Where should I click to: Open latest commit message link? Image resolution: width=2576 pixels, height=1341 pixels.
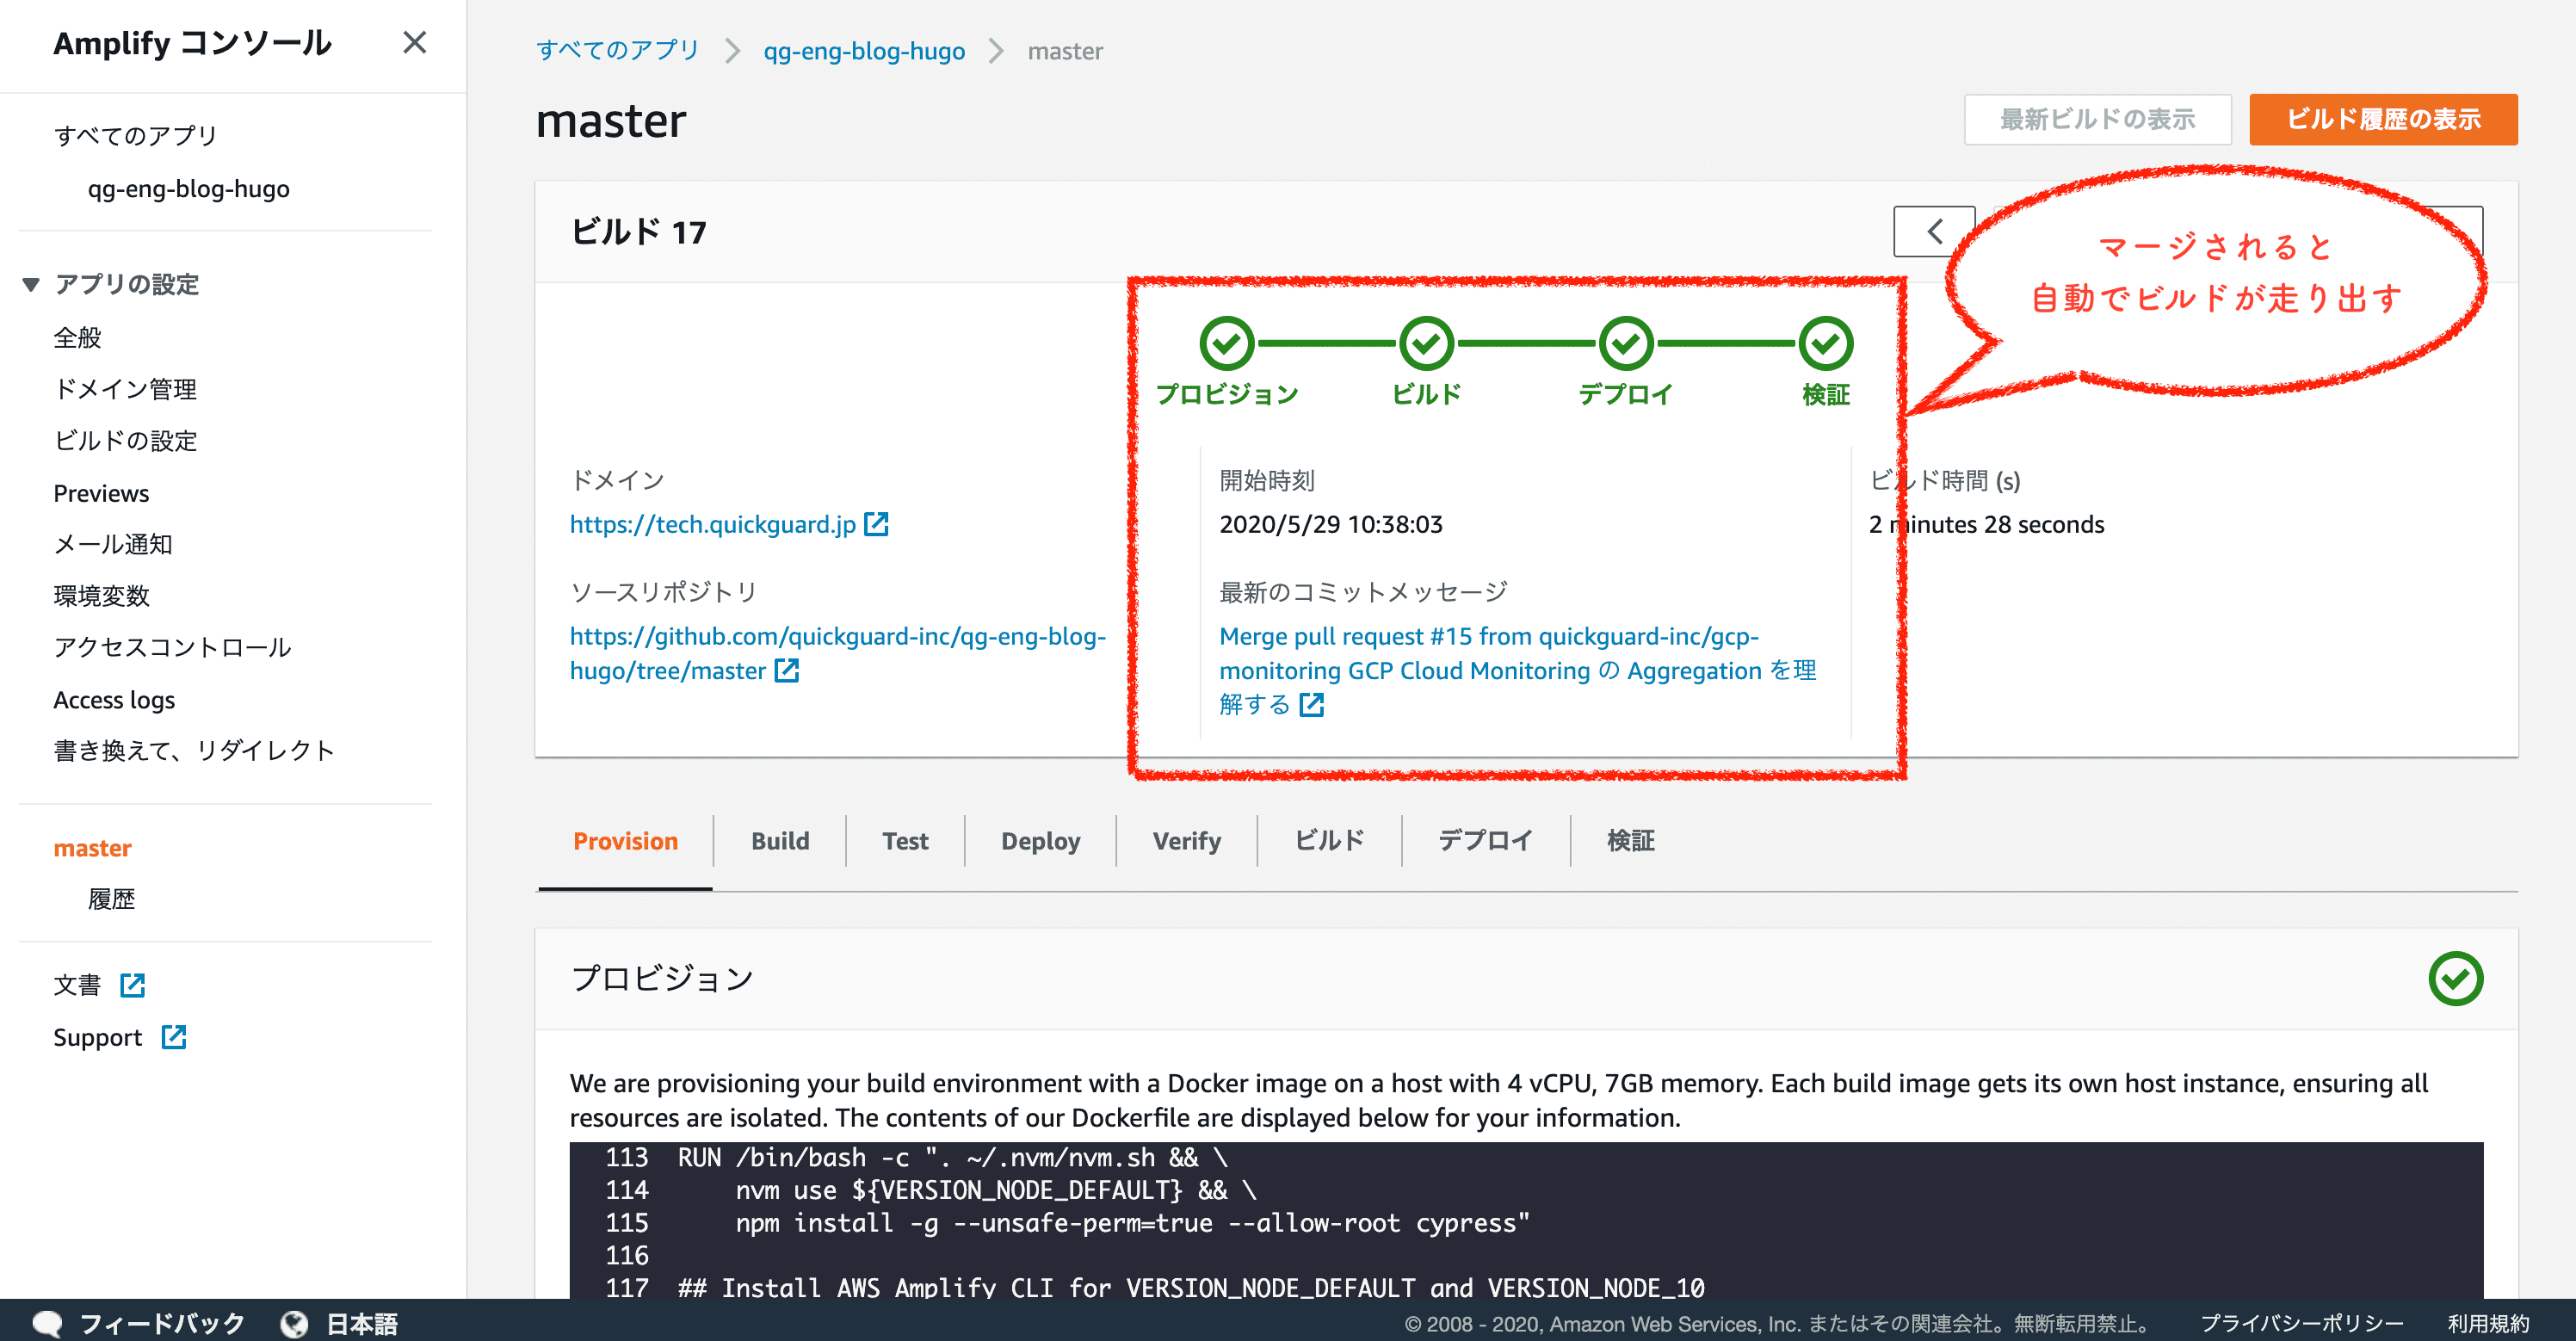coord(1517,670)
